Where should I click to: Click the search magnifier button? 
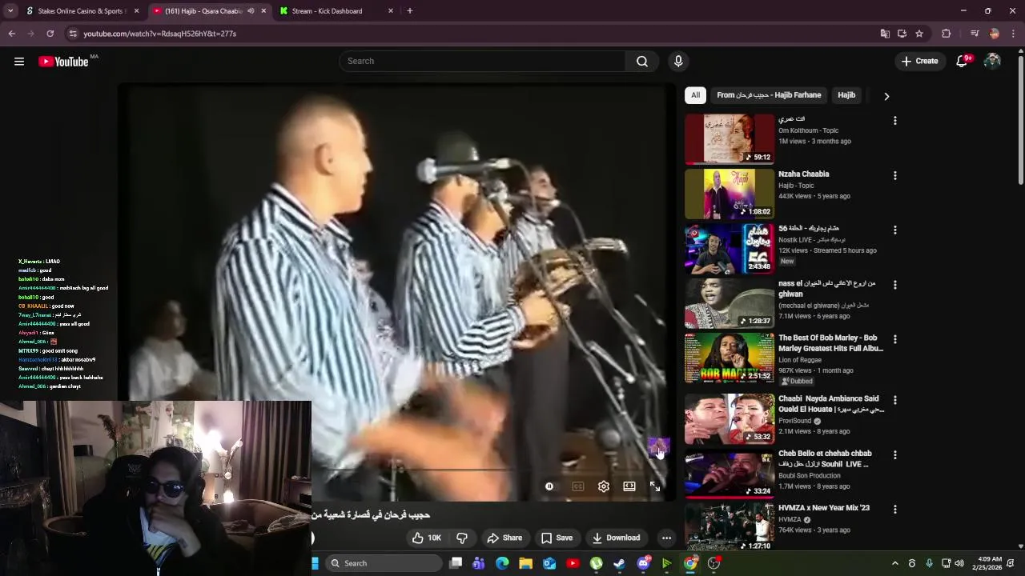[642, 62]
